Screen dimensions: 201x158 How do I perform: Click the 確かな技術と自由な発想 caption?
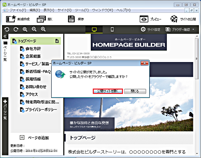89,123
